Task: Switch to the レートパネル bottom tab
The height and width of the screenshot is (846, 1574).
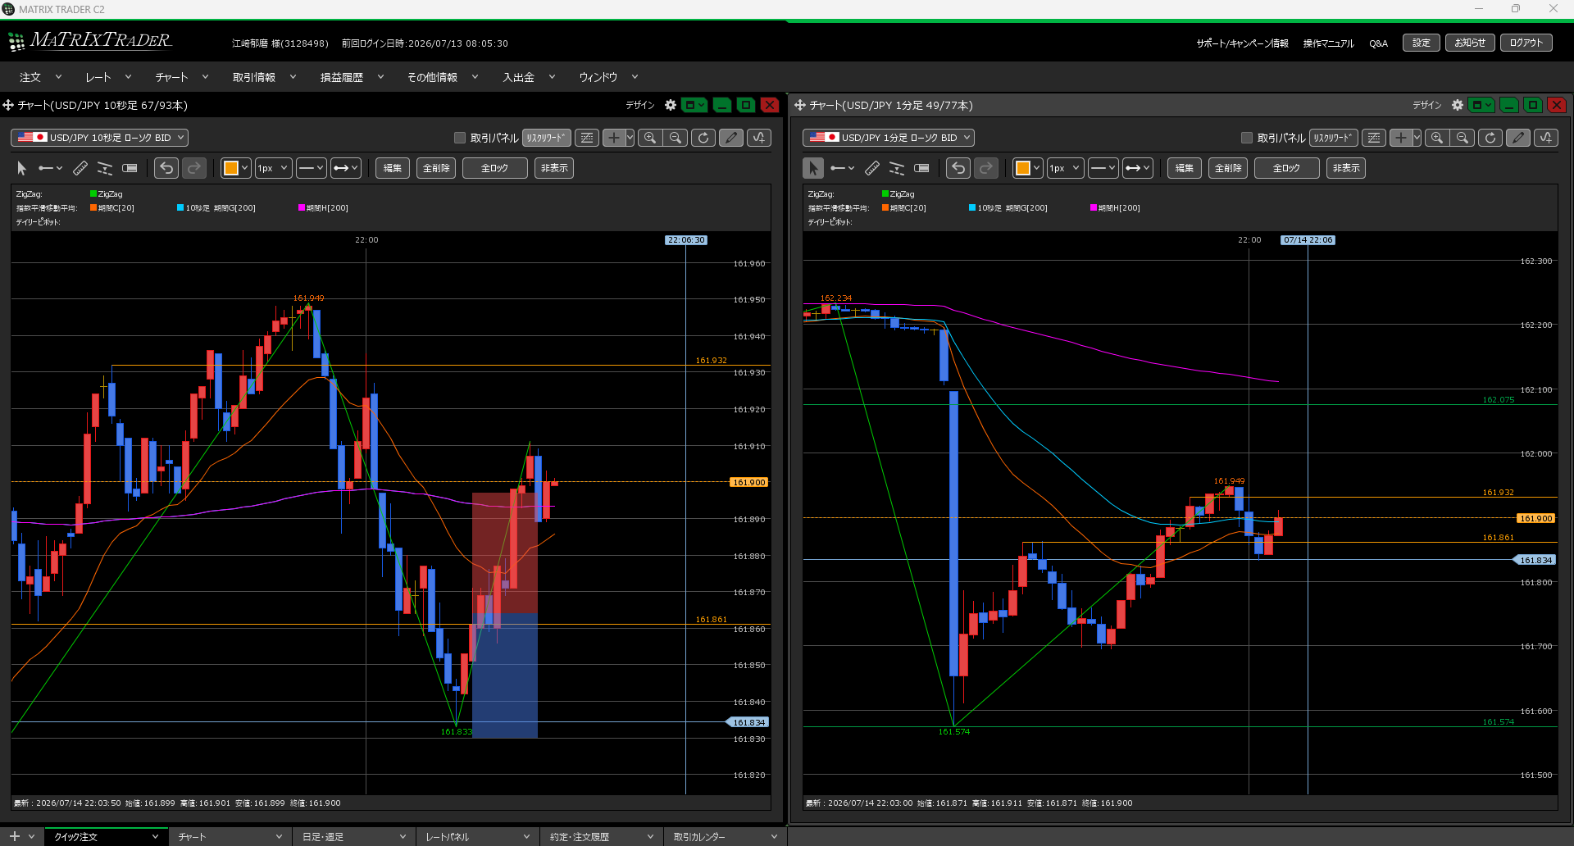Action: click(477, 837)
